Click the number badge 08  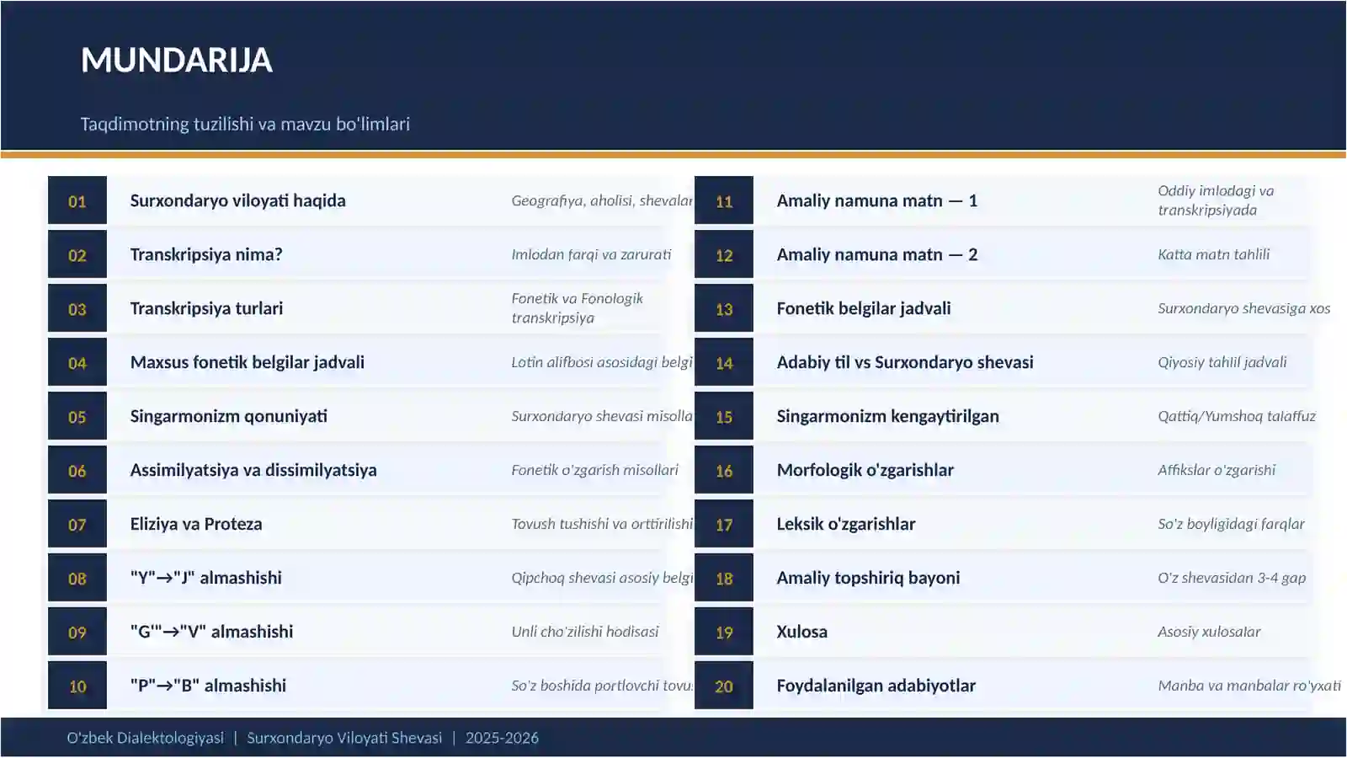click(x=77, y=578)
